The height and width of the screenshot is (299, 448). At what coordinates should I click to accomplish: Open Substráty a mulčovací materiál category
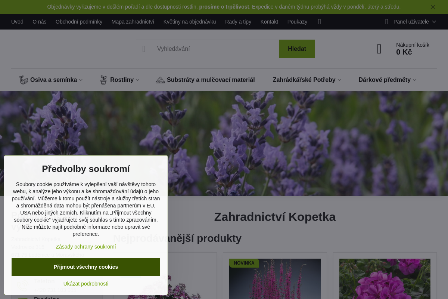(x=211, y=80)
